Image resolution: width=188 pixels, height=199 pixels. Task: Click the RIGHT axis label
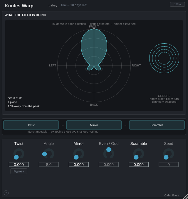136,65
